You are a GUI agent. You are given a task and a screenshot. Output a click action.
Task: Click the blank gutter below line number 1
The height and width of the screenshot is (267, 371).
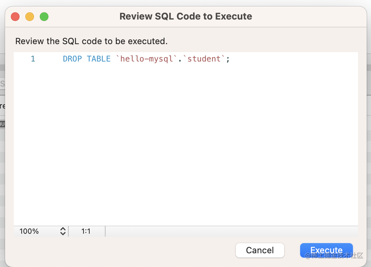pos(33,145)
